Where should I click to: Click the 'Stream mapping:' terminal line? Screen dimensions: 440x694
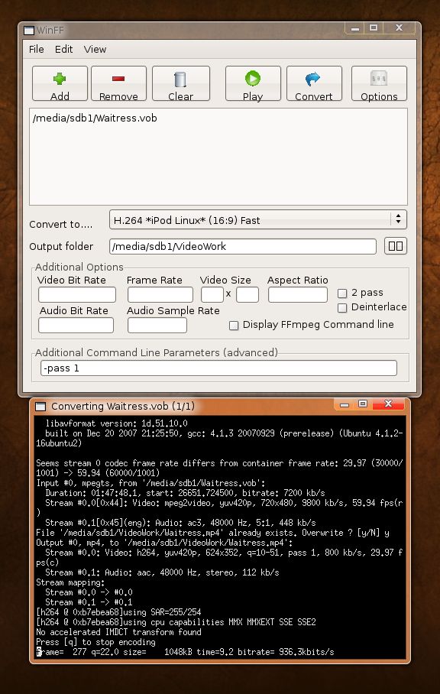pos(70,582)
